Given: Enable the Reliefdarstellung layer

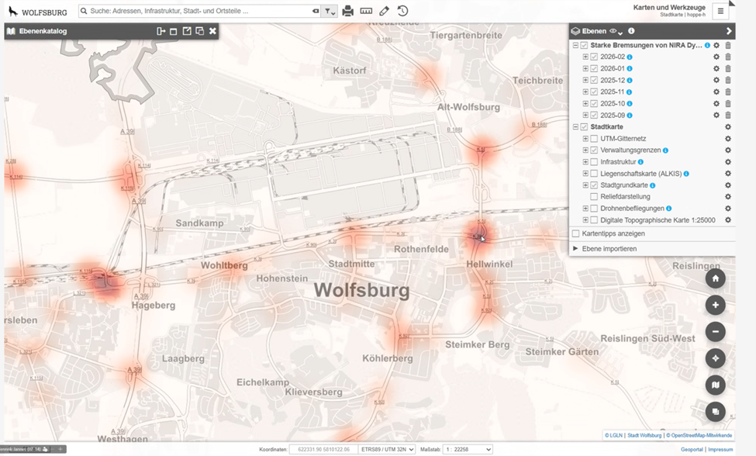Looking at the screenshot, I should pos(594,197).
